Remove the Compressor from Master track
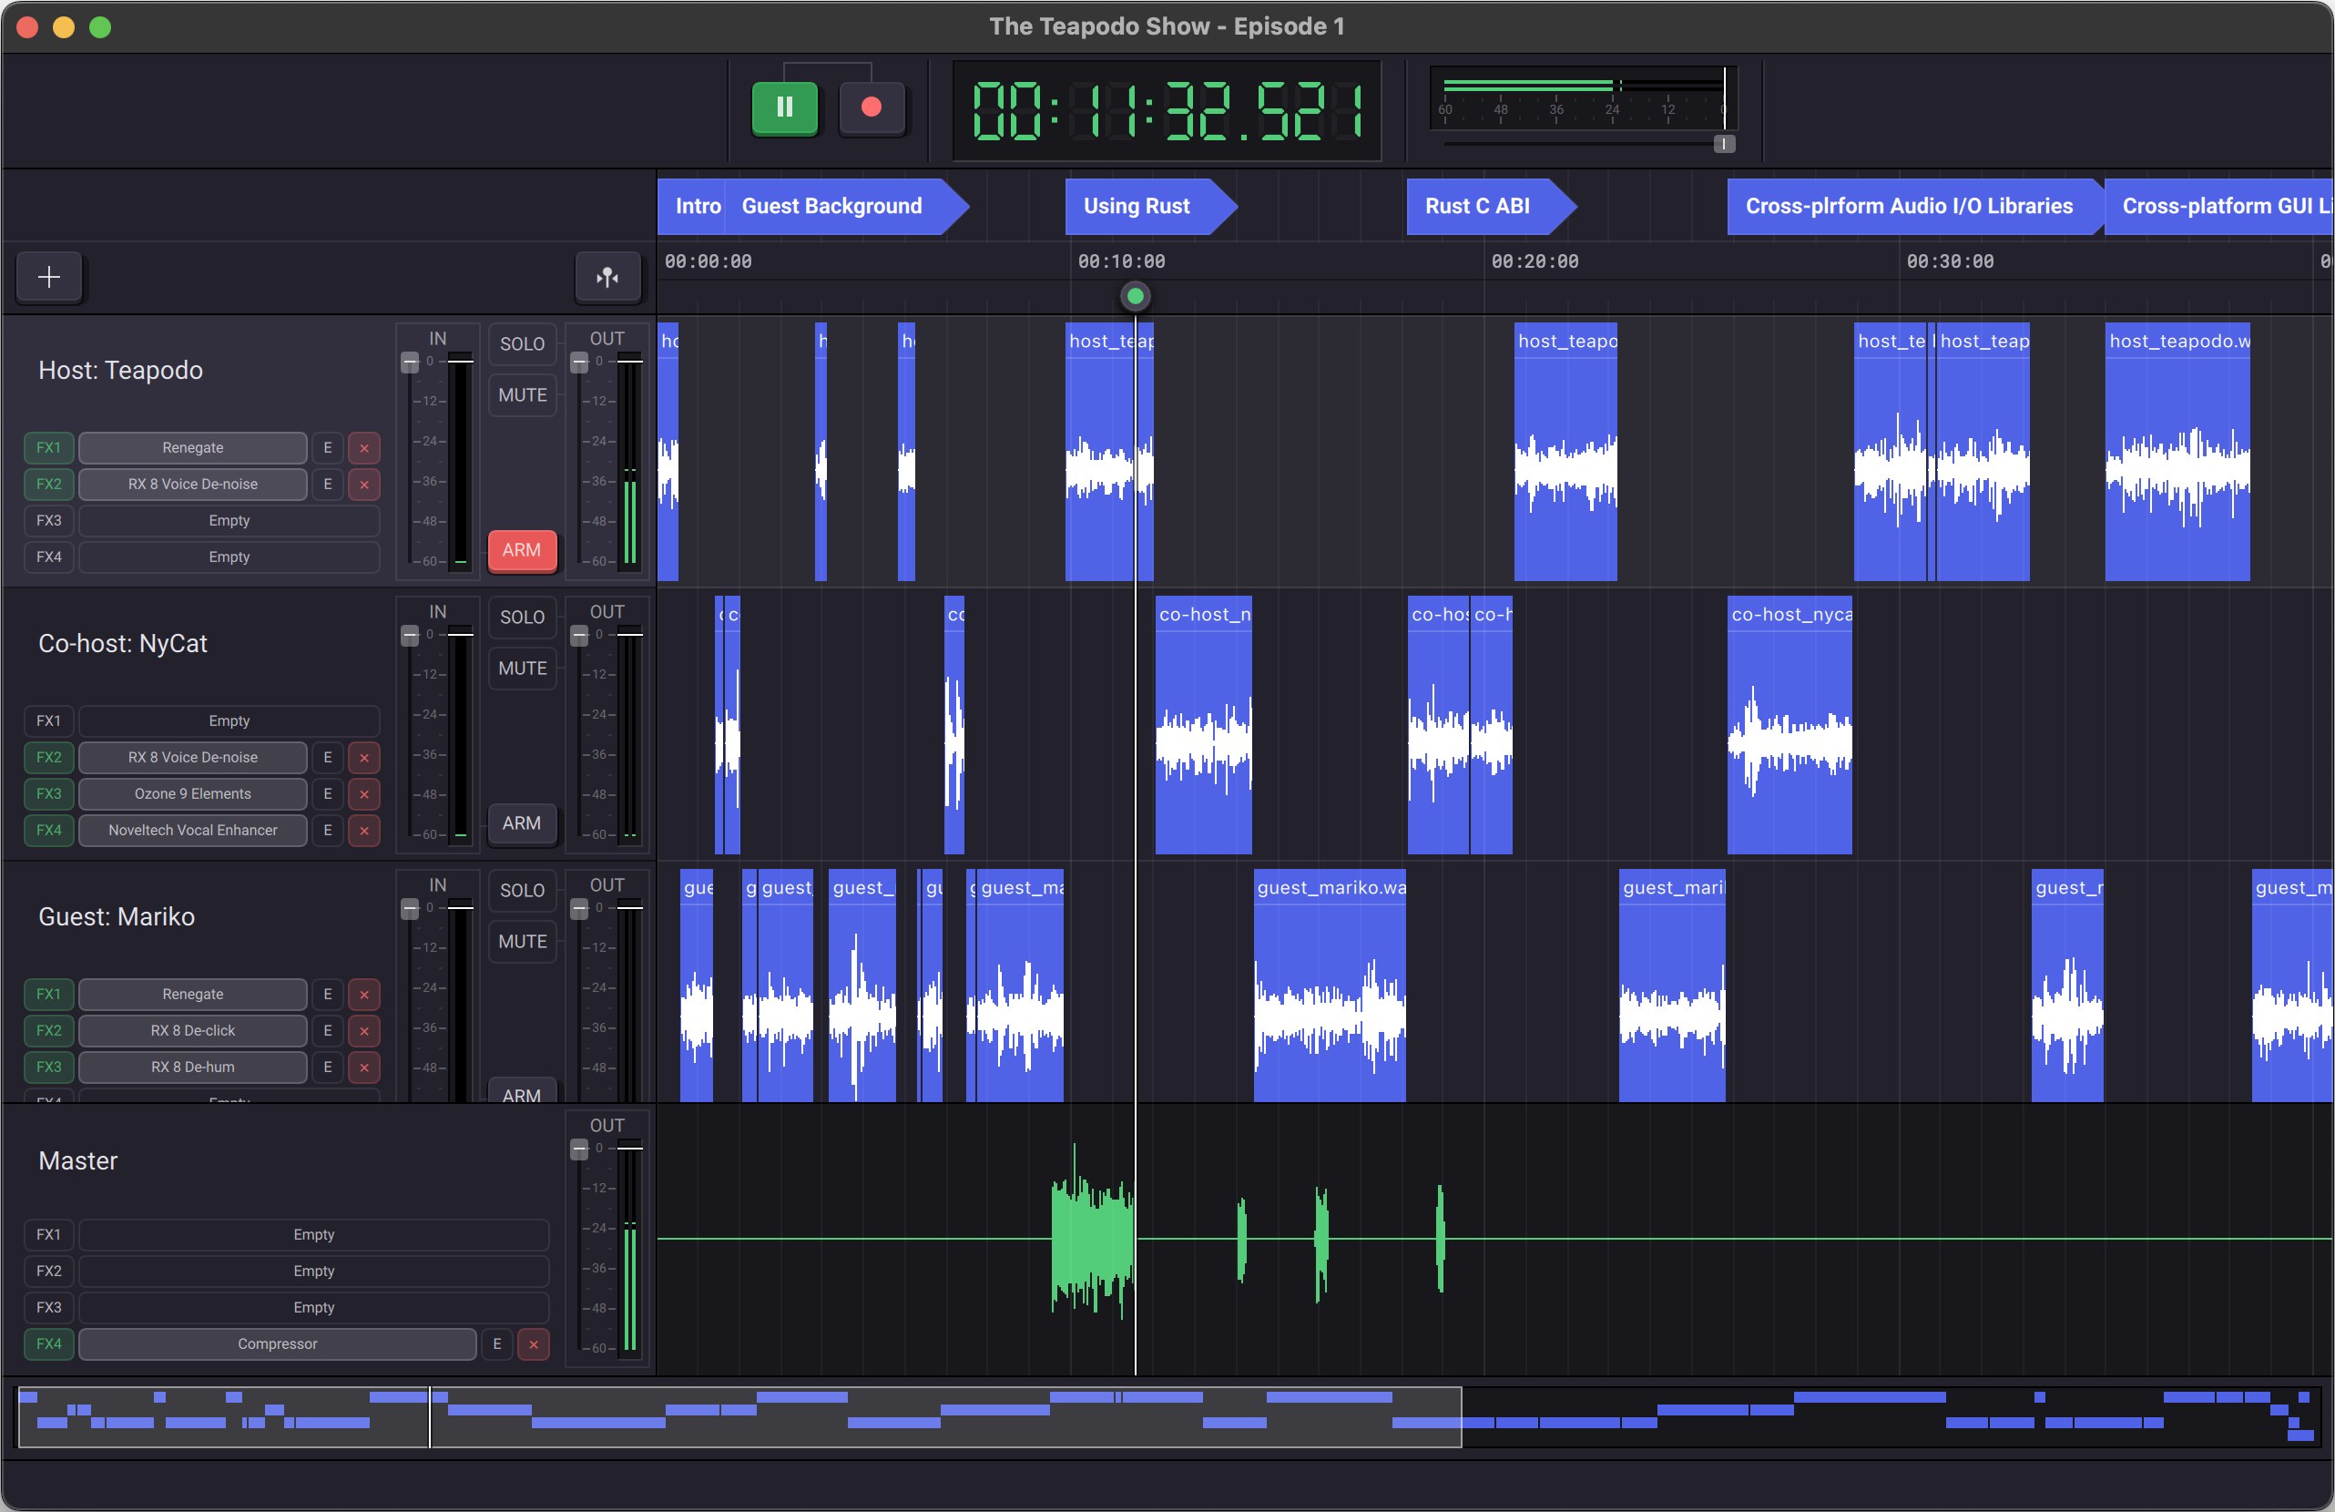Image resolution: width=2335 pixels, height=1512 pixels. pos(533,1344)
